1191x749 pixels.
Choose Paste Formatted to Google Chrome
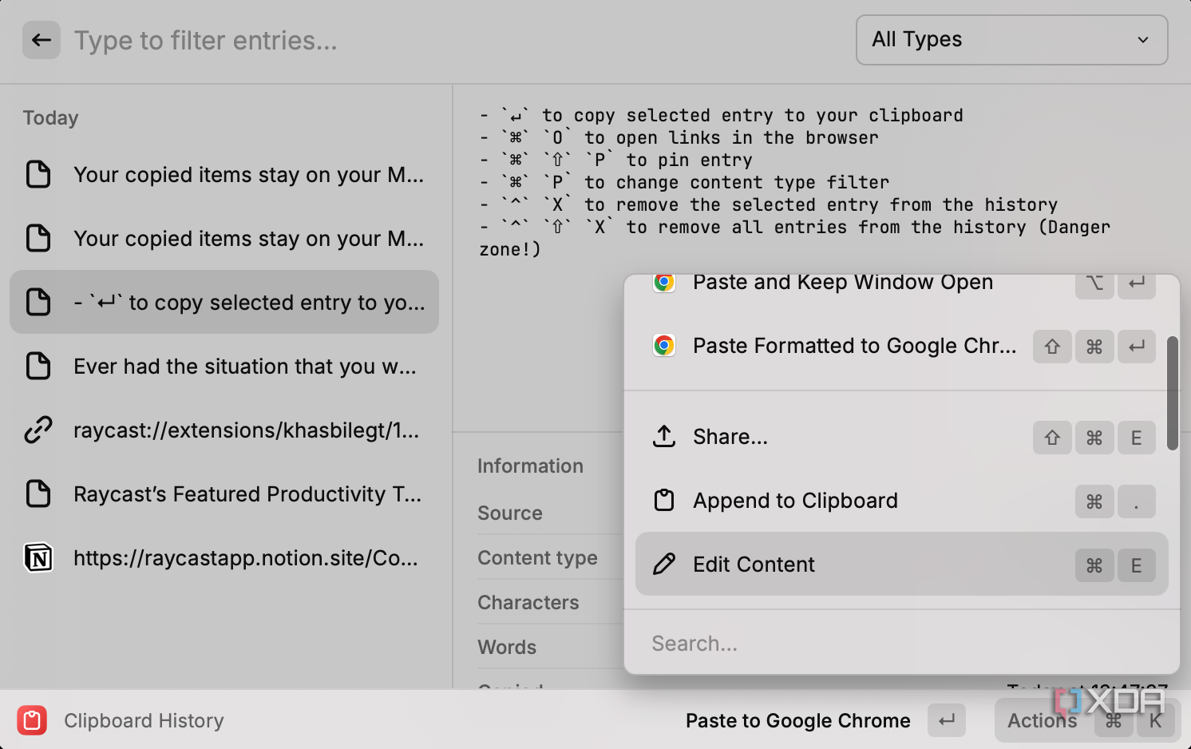tap(901, 346)
